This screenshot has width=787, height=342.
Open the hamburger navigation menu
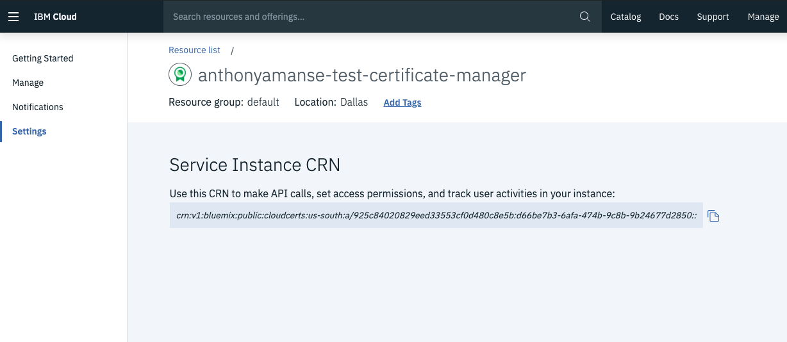[x=13, y=17]
